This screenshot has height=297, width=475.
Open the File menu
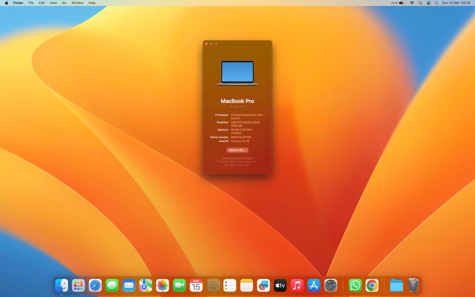coord(31,3)
